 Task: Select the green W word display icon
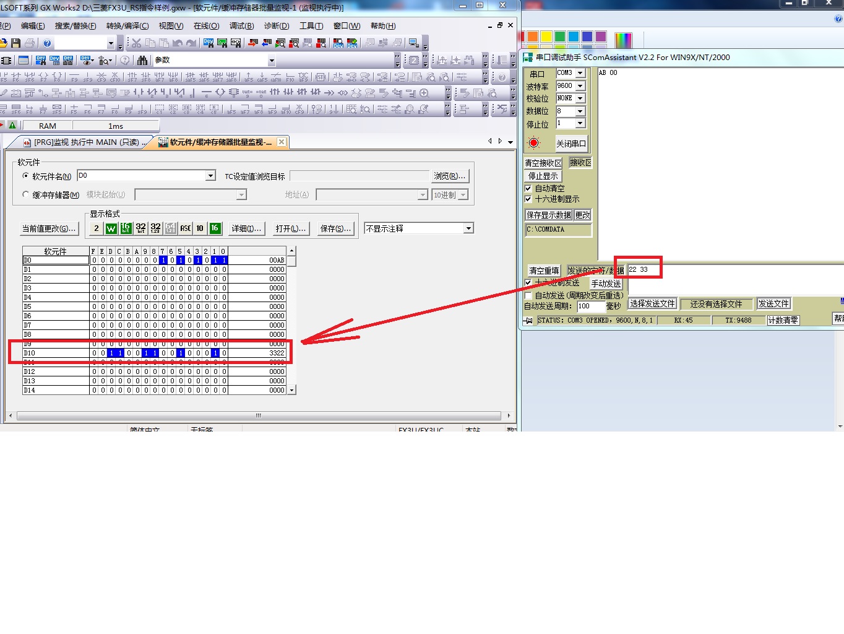111,228
